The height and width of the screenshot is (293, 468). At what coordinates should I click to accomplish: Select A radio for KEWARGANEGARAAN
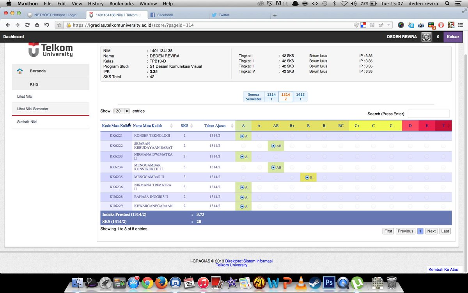point(242,206)
